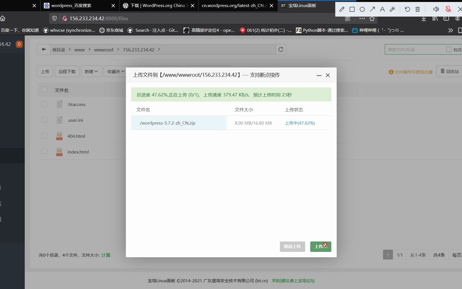Image resolution: width=462 pixels, height=289 pixels.
Task: Click the insecure connection lock icon
Action: 65,18
